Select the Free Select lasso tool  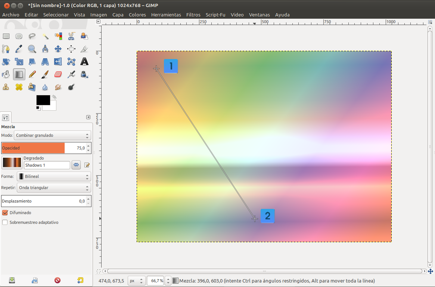[32, 36]
